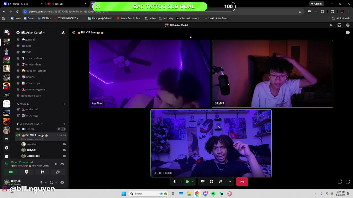Open Discord inbox icon
This screenshot has width=353, height=198.
point(339,25)
